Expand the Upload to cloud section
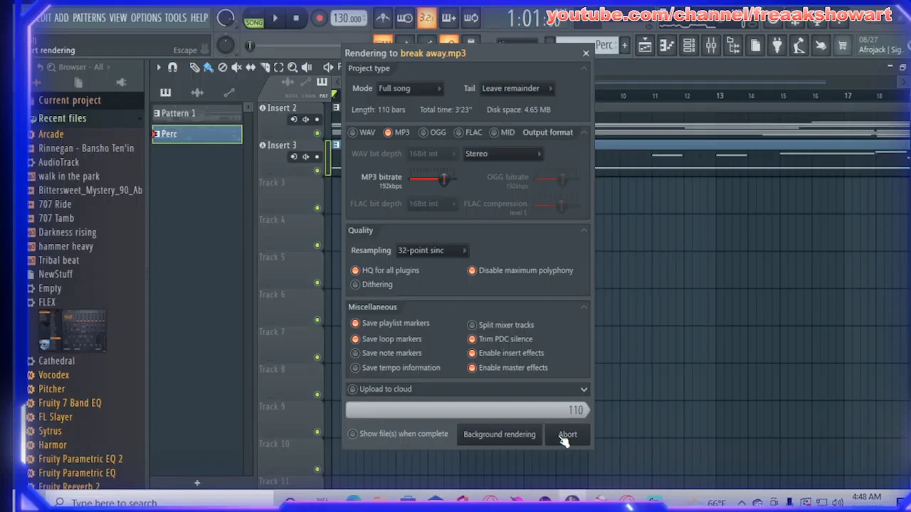 [x=584, y=389]
